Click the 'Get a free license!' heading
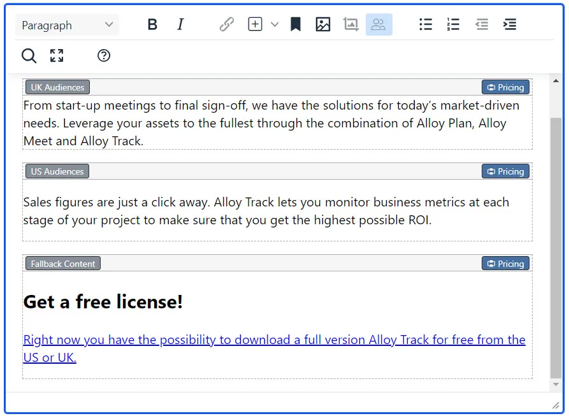 pos(103,302)
